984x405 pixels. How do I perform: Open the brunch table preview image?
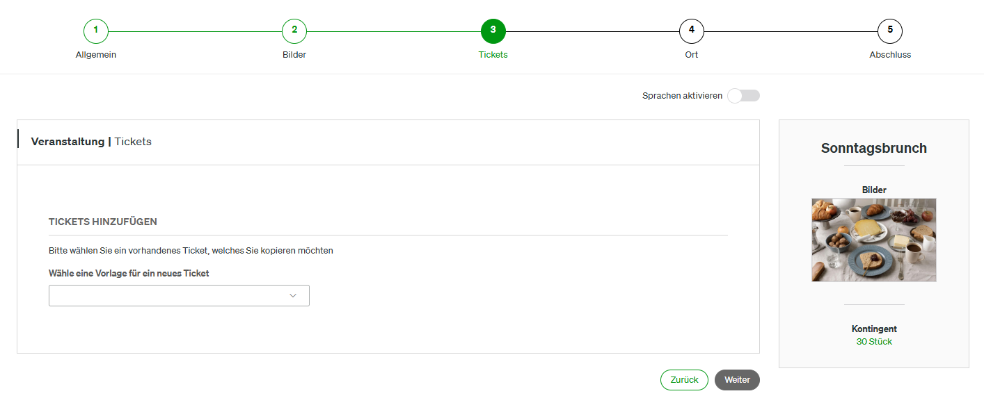874,240
